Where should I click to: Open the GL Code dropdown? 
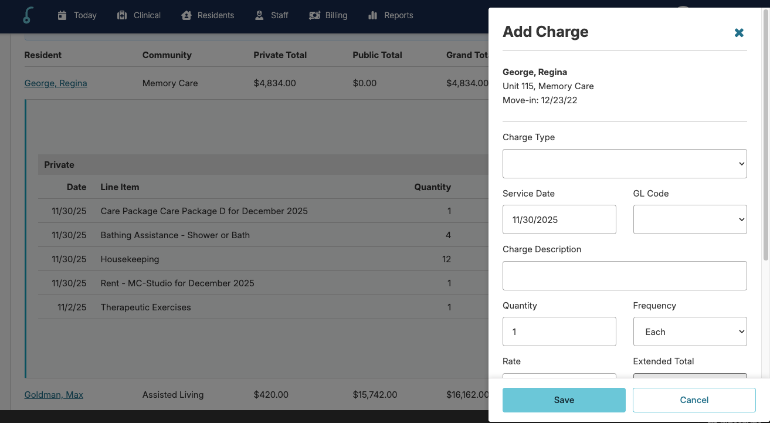pos(690,219)
